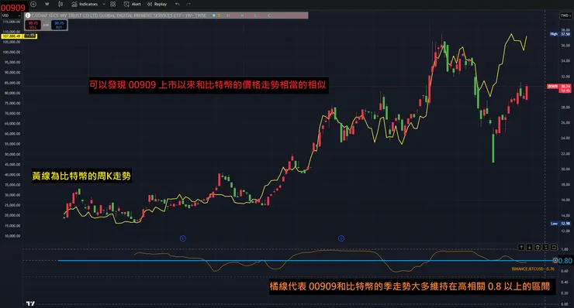Screen dimensions: 574x308
Task: Click the 30.75 BUY button
Action: [59, 25]
